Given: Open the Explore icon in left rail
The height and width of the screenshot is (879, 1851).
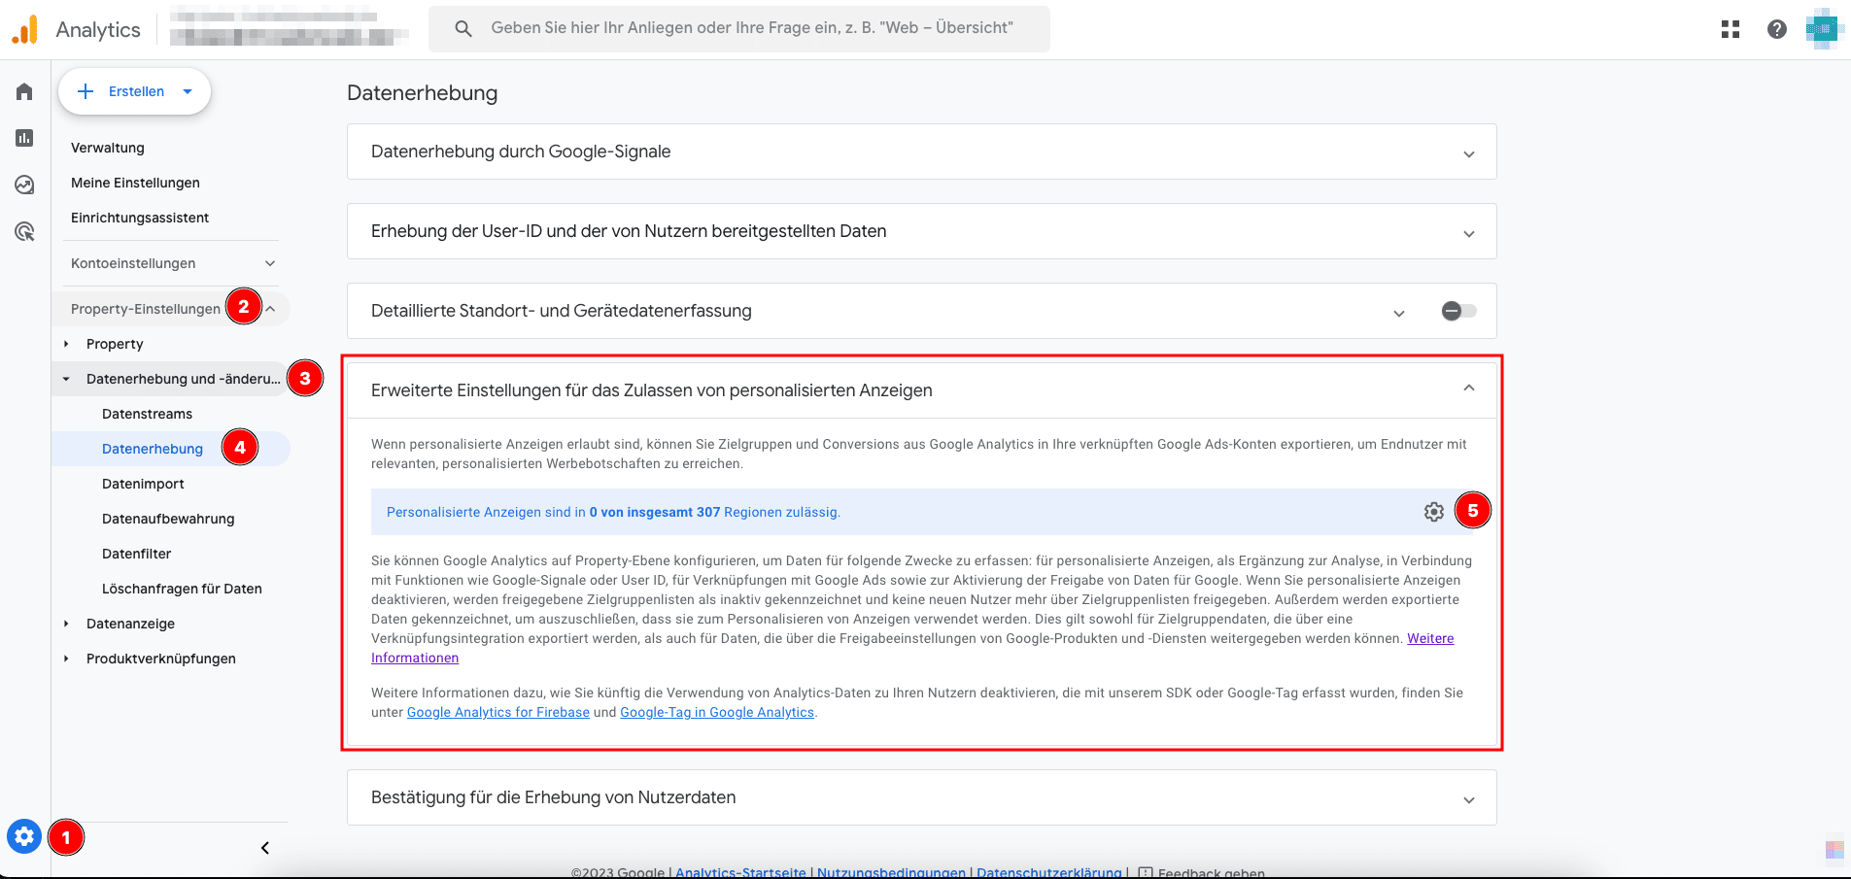Looking at the screenshot, I should (24, 185).
